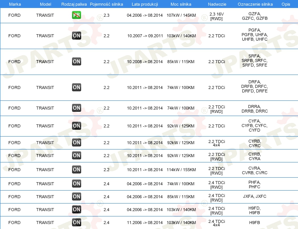The image size is (298, 229).
Task: Click the 92kW / 125KM cell in CYFA row
Action: [x=181, y=126]
